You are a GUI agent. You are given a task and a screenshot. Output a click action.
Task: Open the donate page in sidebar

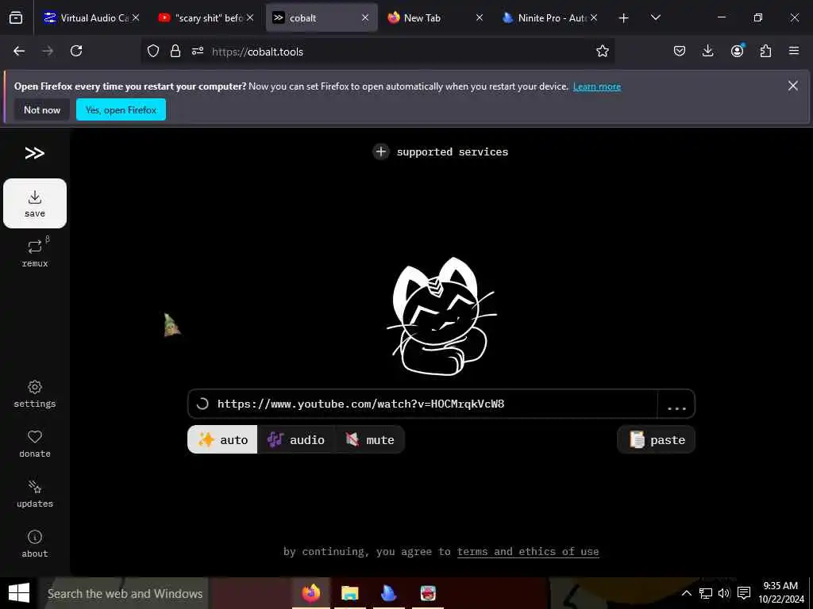point(35,444)
